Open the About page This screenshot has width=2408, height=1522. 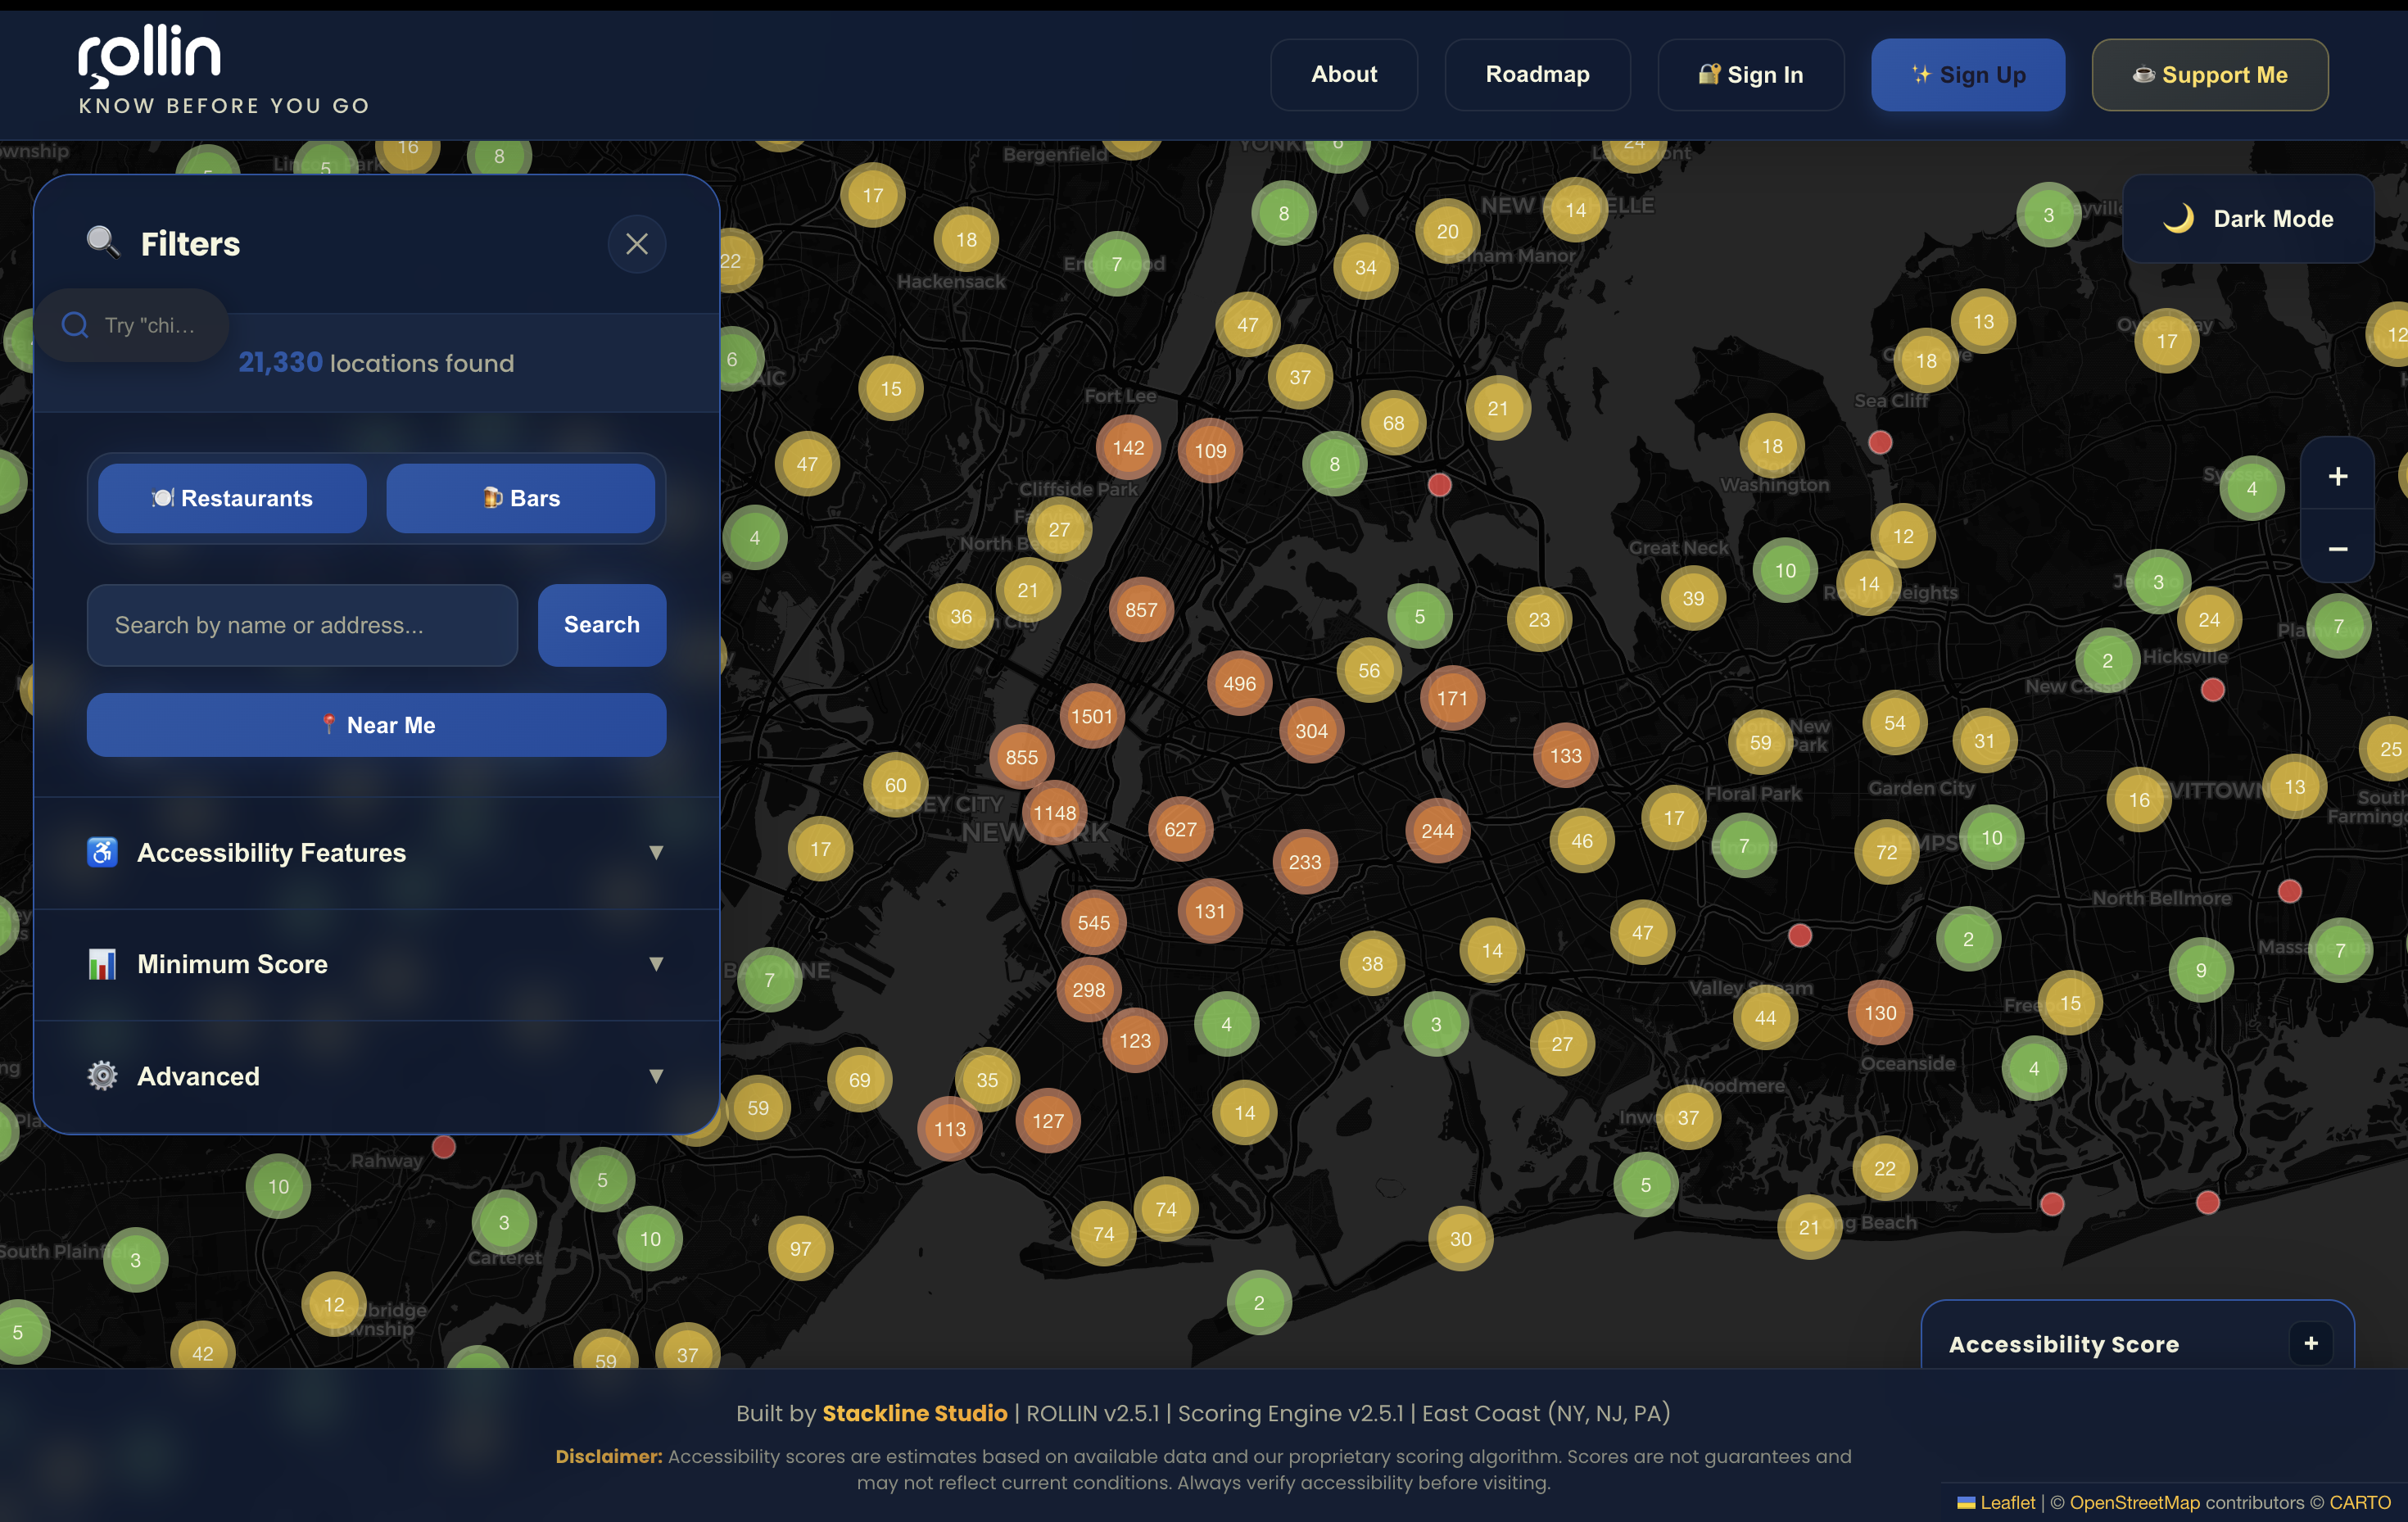point(1343,75)
